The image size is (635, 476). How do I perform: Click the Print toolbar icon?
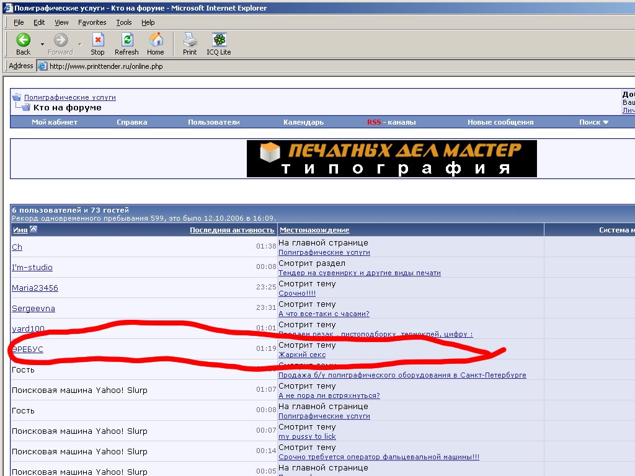tap(190, 40)
